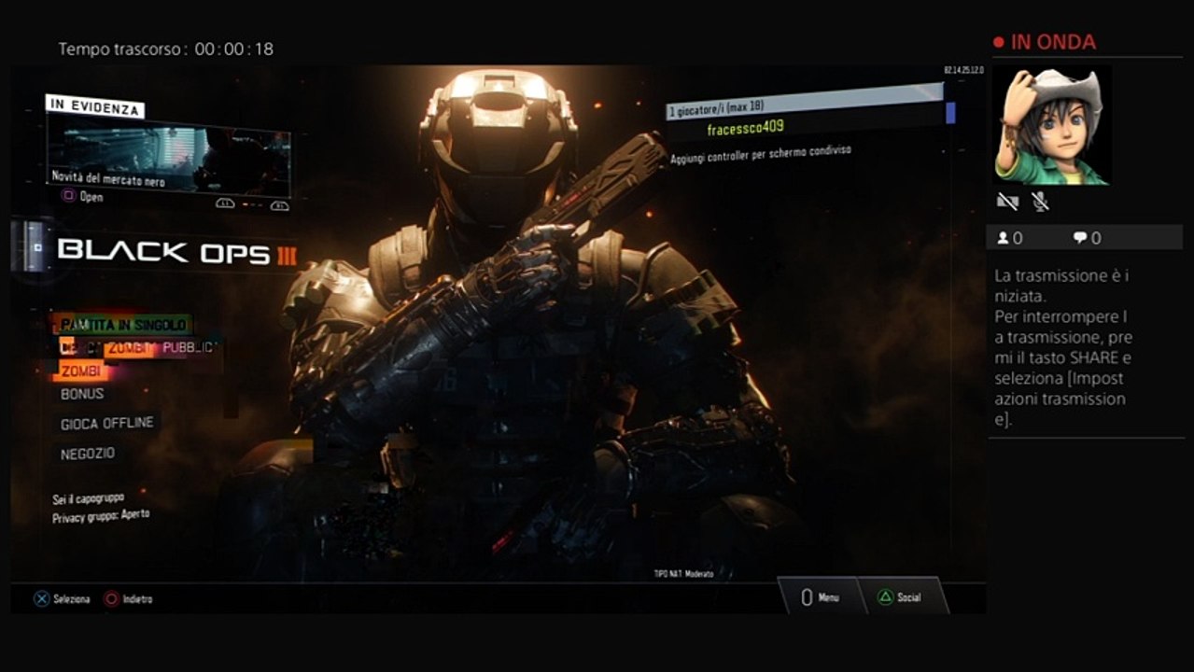Select the highlighted ZOMBI menu entry
Viewport: 1194px width, 672px height.
(x=81, y=371)
